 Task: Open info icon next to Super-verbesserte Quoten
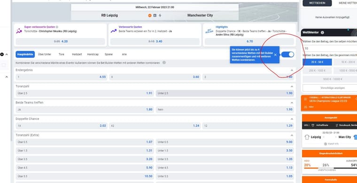click(x=57, y=27)
